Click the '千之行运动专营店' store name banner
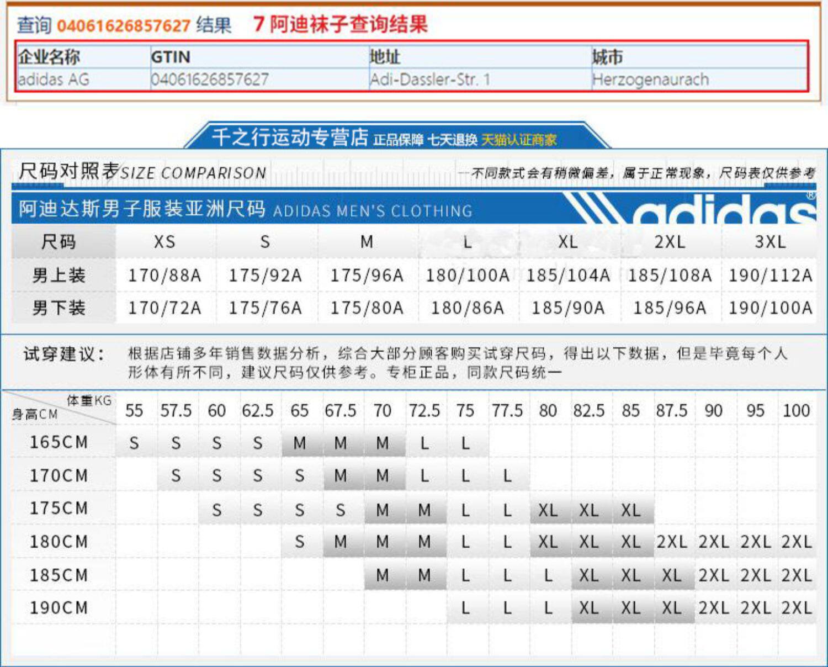The width and height of the screenshot is (828, 667). click(x=290, y=136)
